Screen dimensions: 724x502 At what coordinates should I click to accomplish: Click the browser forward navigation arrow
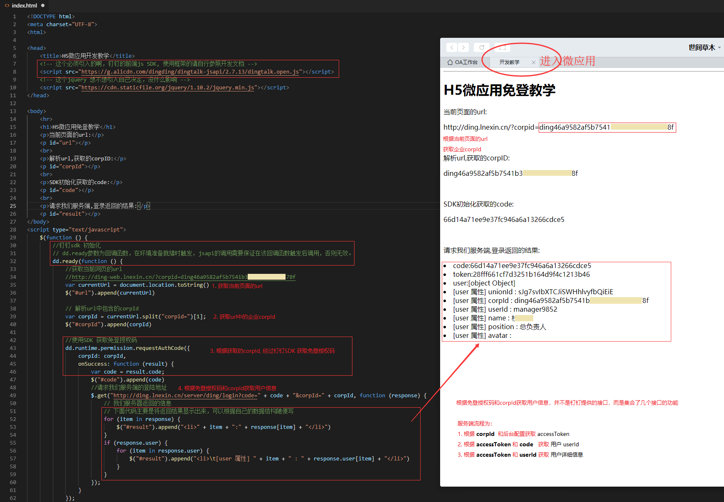coord(463,47)
